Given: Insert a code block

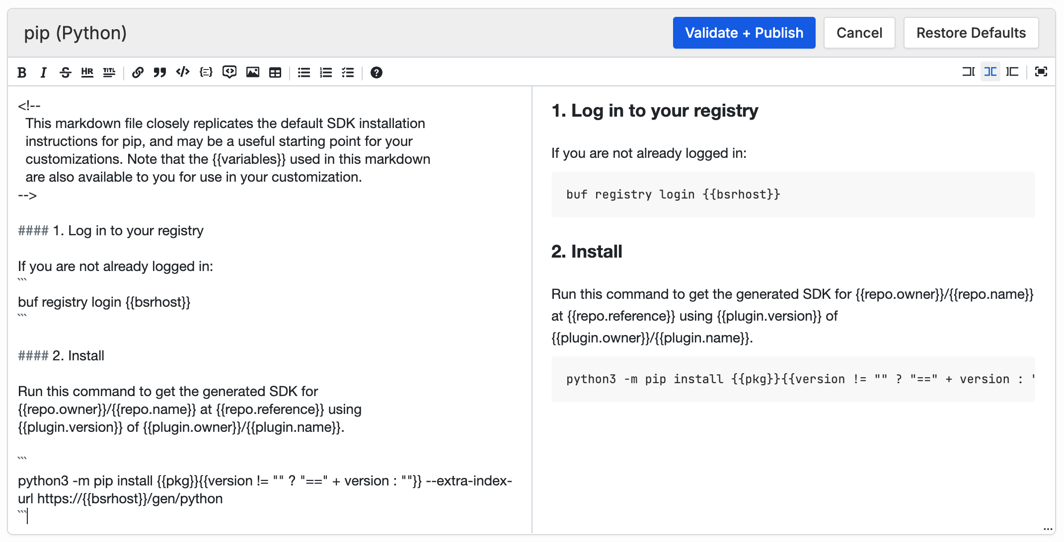Looking at the screenshot, I should pos(205,72).
